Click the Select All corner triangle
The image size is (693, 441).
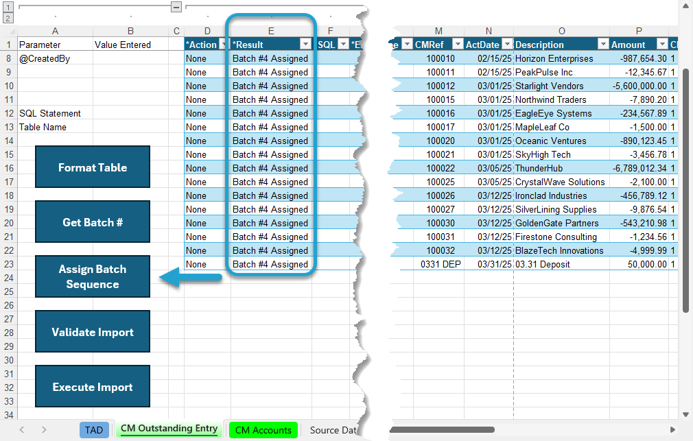11,31
